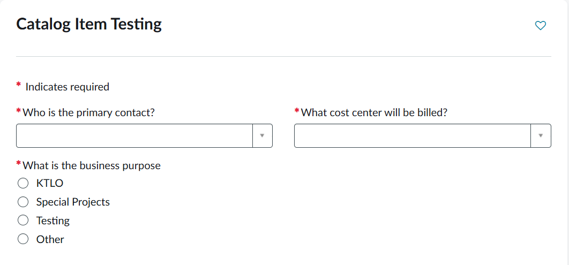Click the 'Special Projects' option label text

pos(73,202)
